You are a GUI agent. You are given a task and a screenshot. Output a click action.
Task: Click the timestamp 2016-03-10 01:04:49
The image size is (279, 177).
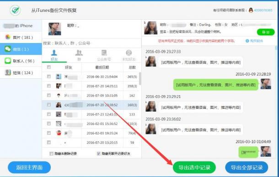pyautogui.click(x=253, y=142)
